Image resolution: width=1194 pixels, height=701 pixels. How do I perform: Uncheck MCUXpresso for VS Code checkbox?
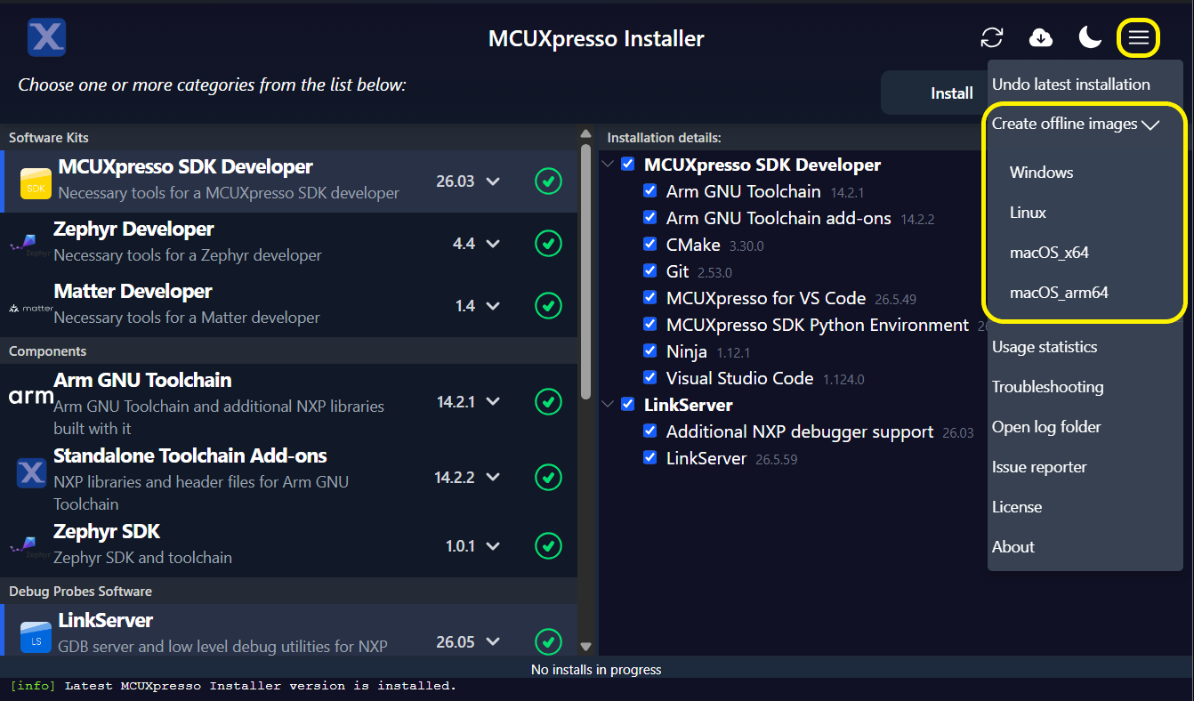[649, 298]
